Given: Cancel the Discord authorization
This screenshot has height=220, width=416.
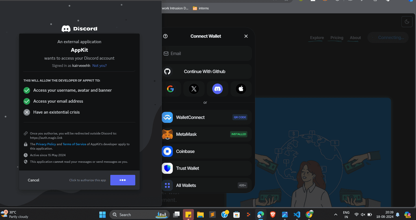Looking at the screenshot, I should point(34,180).
